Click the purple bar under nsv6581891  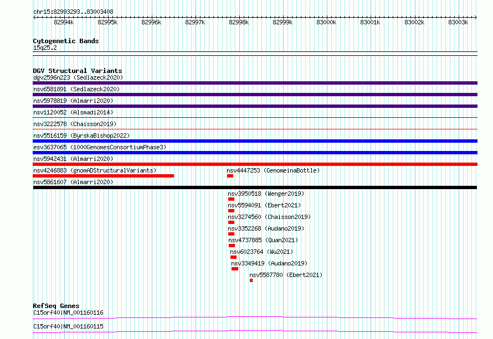coord(255,95)
